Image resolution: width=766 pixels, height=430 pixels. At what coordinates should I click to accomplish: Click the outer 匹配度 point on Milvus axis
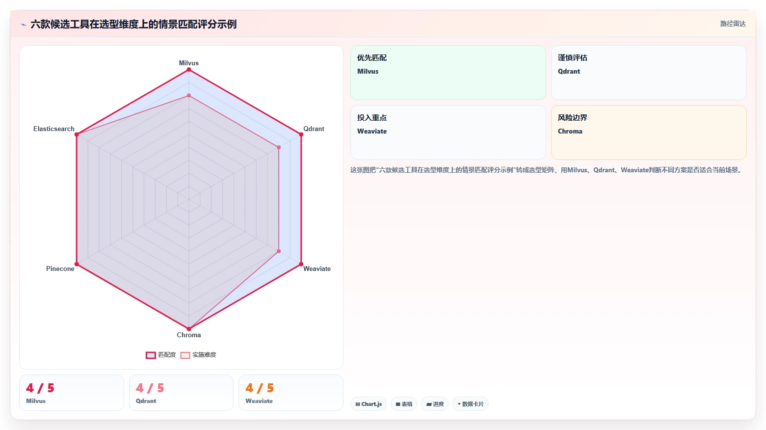(189, 70)
